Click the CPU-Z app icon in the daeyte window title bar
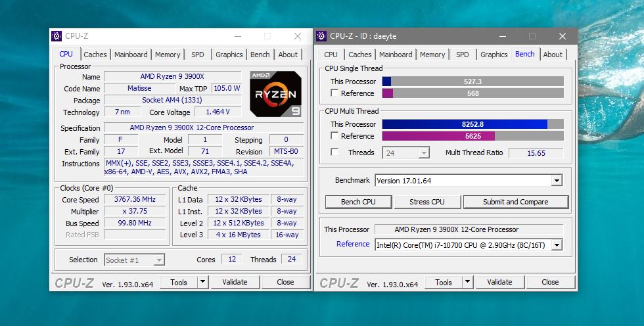The height and width of the screenshot is (326, 644). (321, 36)
